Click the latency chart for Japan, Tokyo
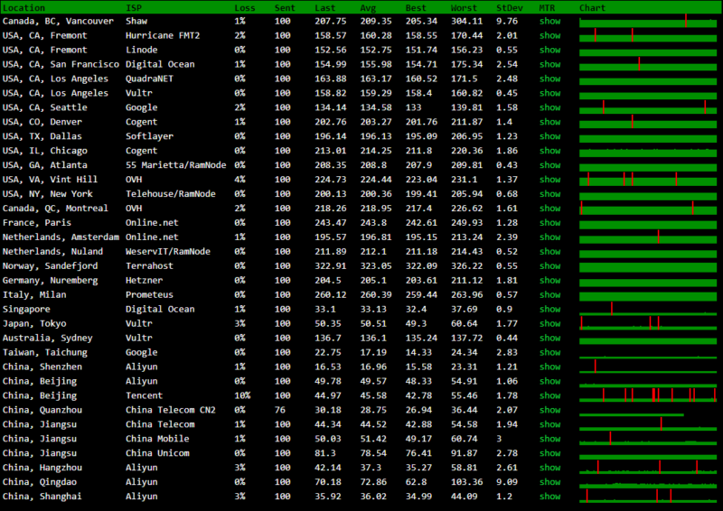This screenshot has height=511, width=723. click(x=647, y=323)
